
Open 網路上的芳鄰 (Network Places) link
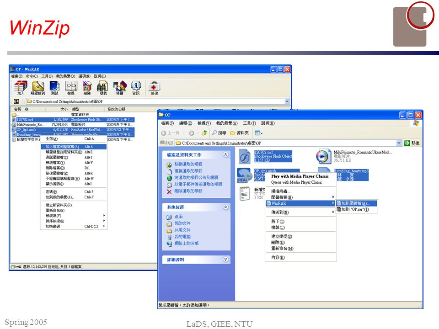click(x=182, y=244)
